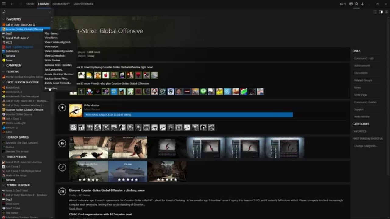Click the Left 4 Dead 2 game icon

[4, 119]
